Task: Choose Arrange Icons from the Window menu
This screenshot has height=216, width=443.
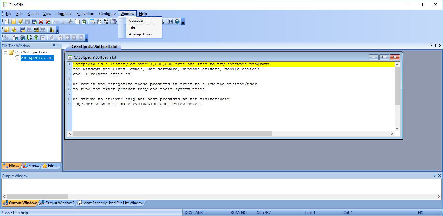Action: coord(140,34)
